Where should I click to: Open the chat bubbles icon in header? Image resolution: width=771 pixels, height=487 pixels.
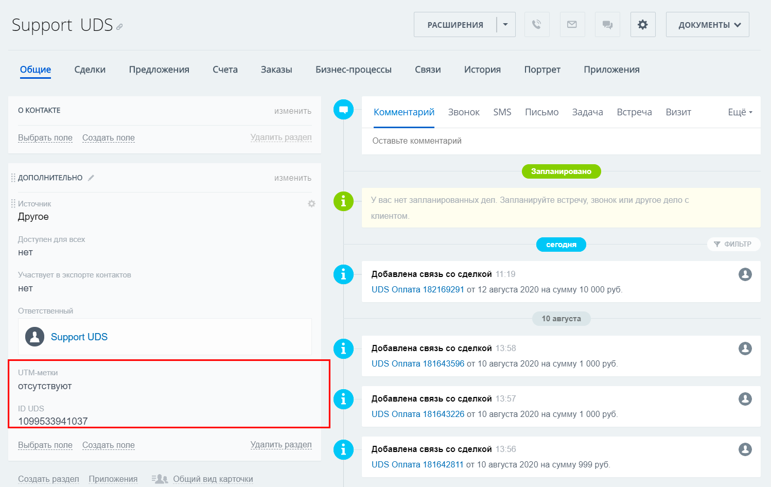[607, 25]
